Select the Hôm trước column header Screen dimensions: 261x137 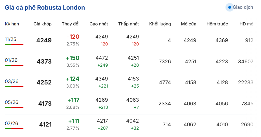(x=217, y=24)
